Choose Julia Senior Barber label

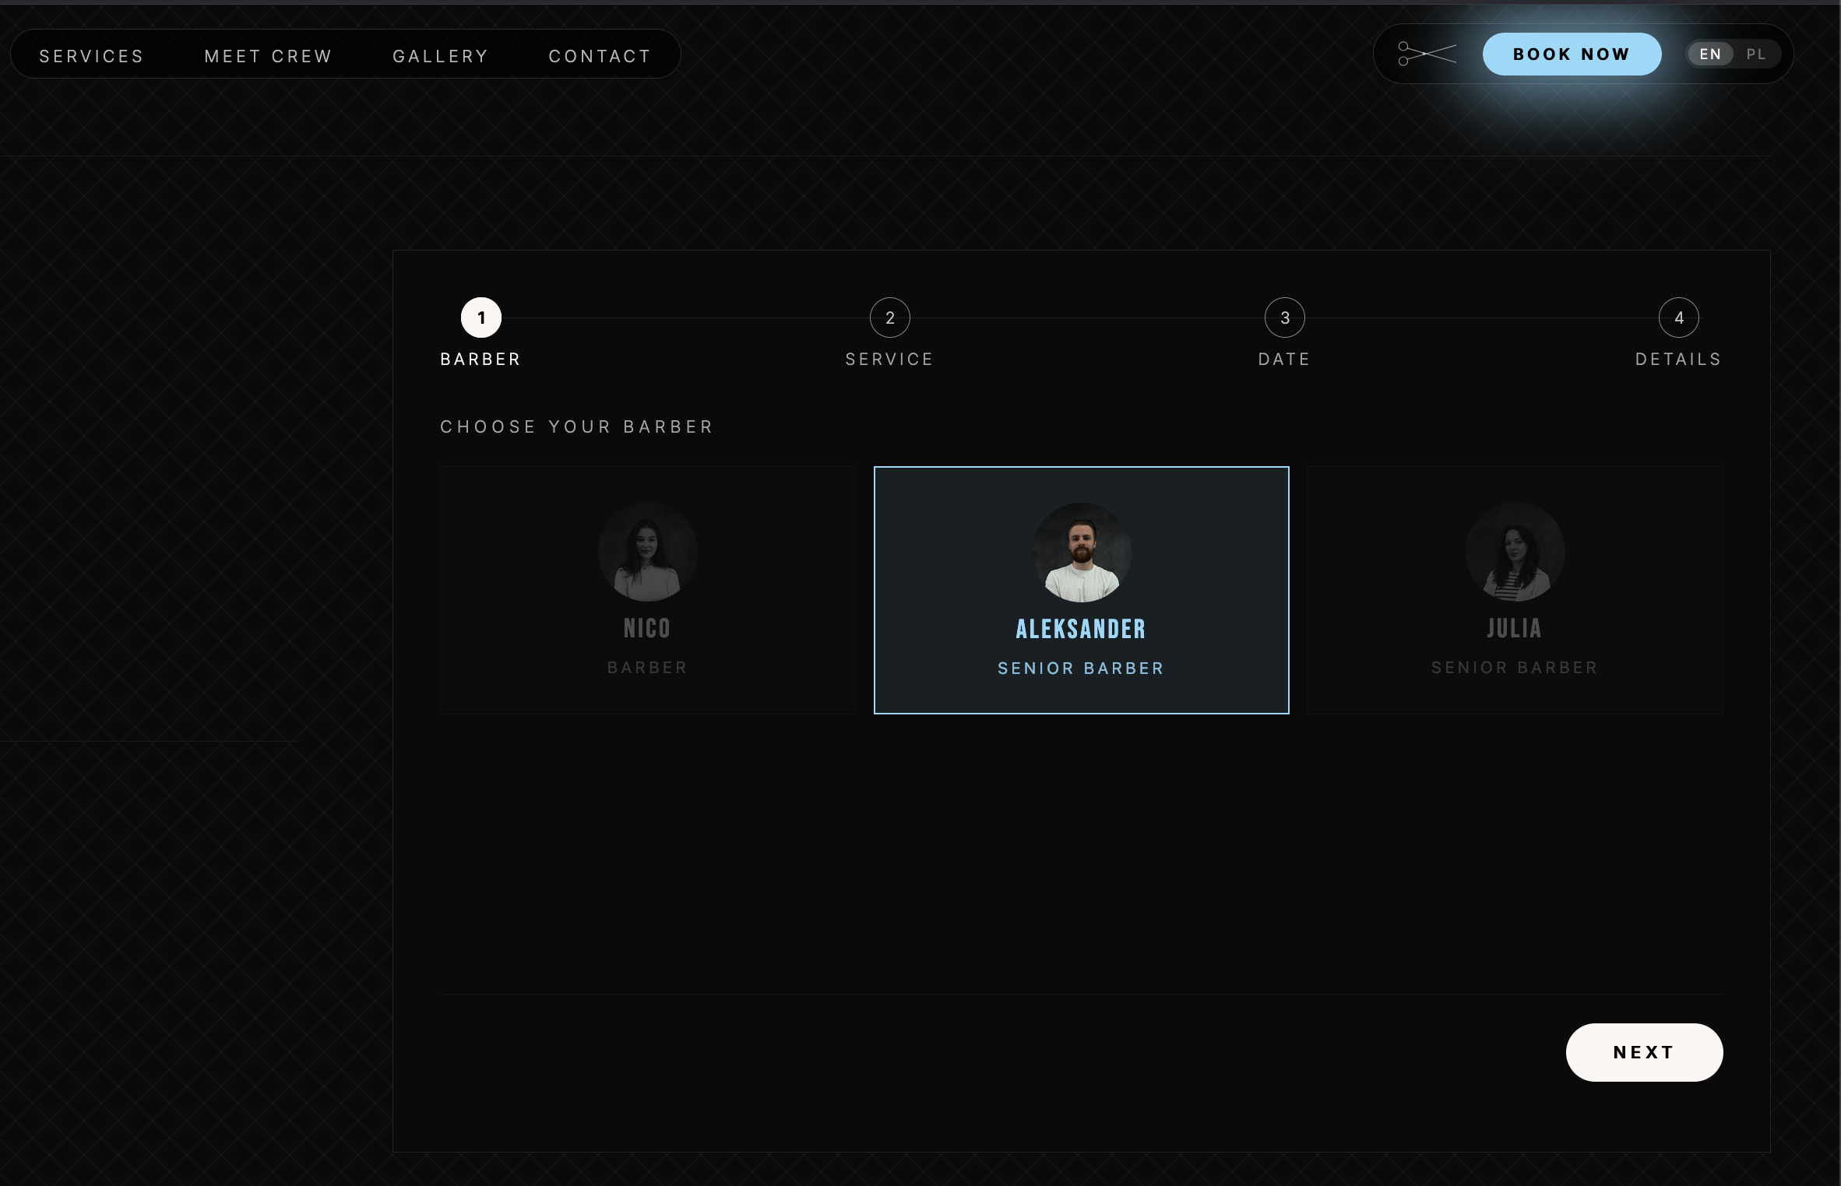1515,668
